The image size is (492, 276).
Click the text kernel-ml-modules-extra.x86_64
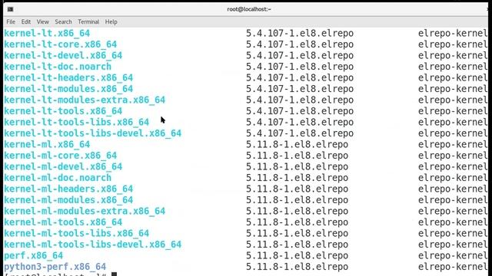click(x=85, y=212)
